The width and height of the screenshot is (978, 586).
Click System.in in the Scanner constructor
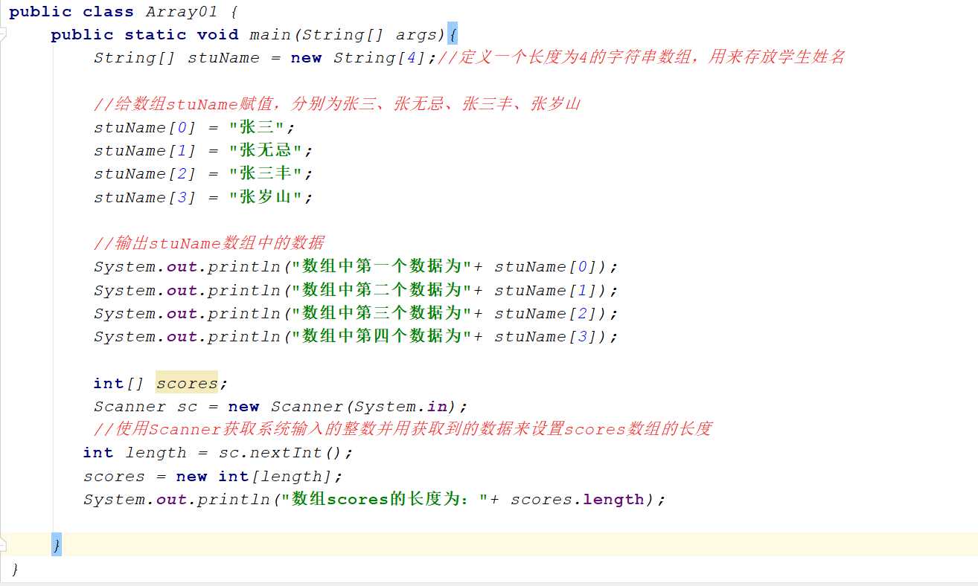(400, 407)
